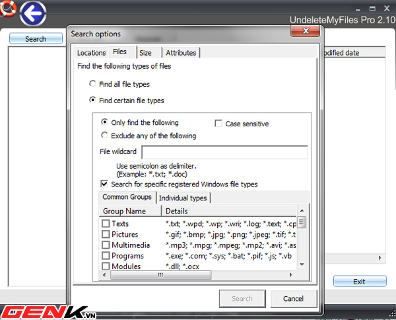
Task: Close the UndeleteMyFiles Pro main window
Action: (387, 9)
